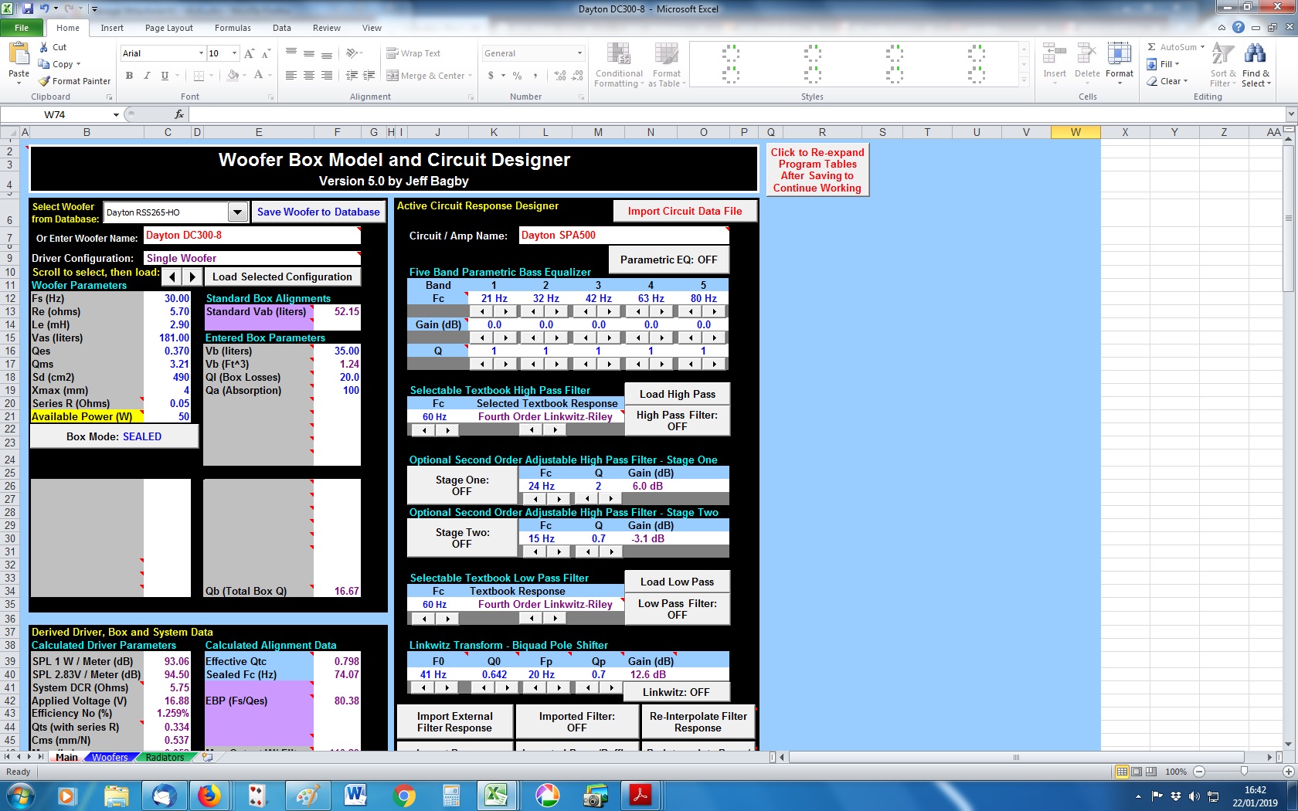Click AutoSum sigma icon
1298x811 pixels.
tap(1152, 47)
